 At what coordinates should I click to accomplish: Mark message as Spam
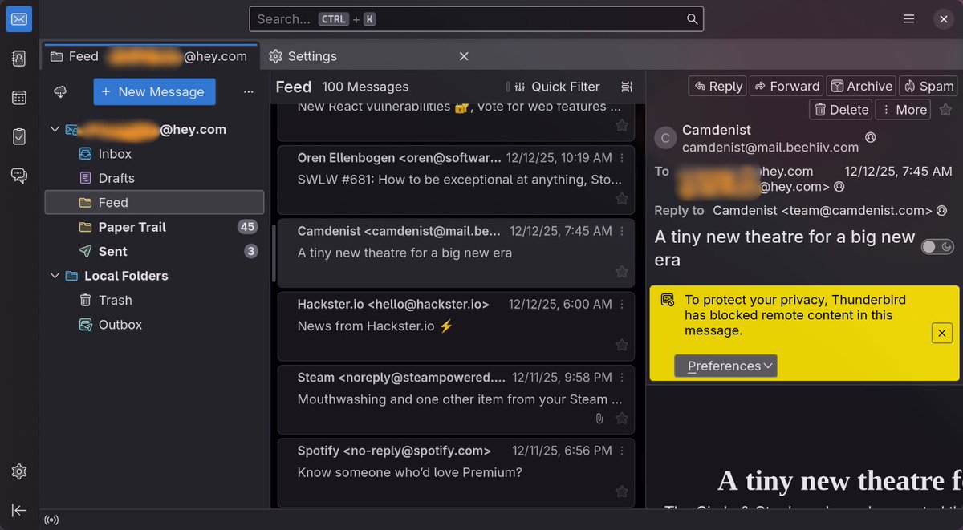point(928,86)
